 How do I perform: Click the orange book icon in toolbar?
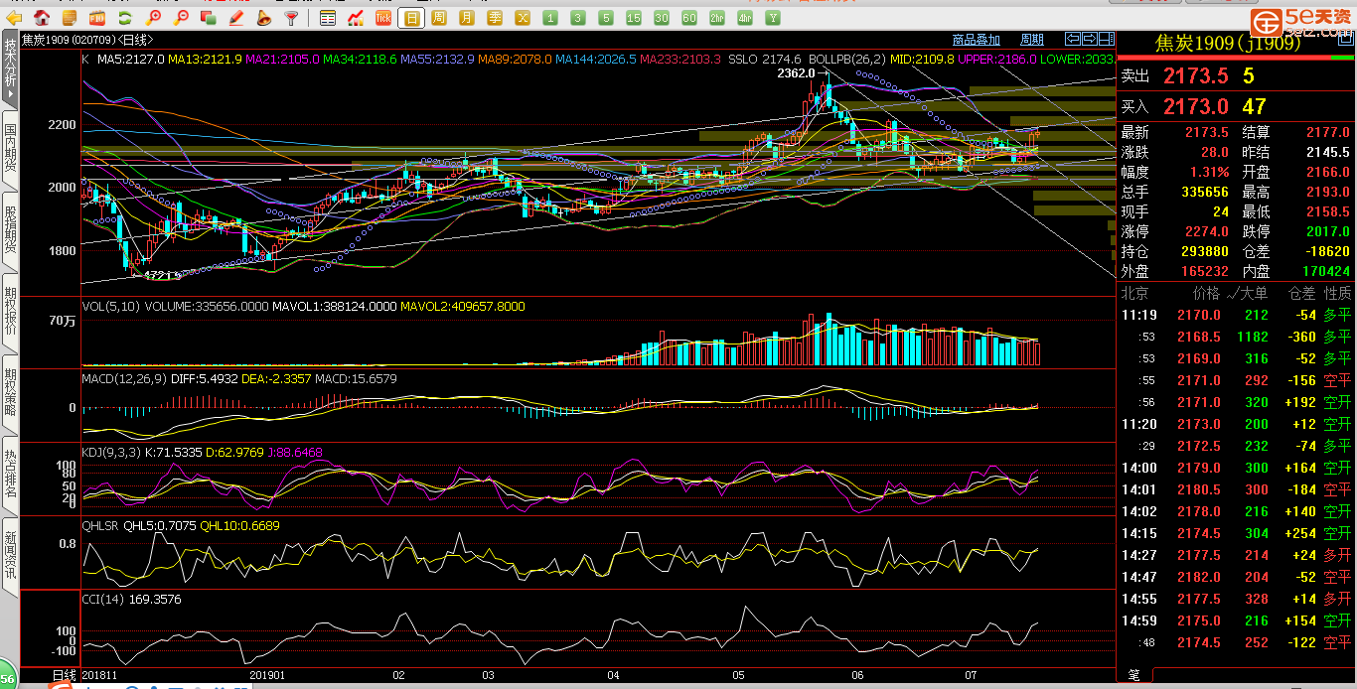coord(69,18)
